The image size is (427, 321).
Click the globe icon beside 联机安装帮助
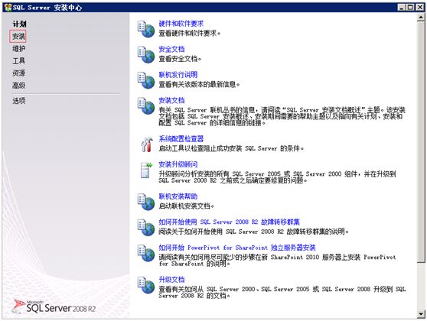146,202
